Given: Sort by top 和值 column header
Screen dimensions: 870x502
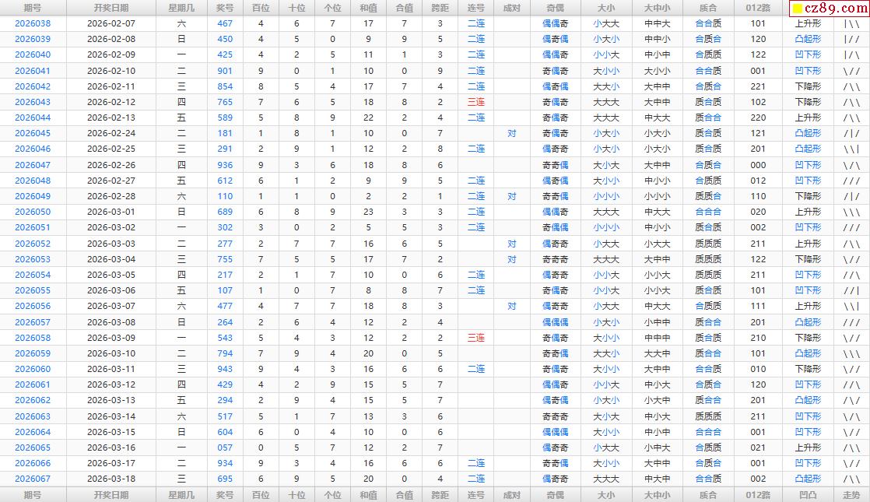Looking at the screenshot, I should [x=368, y=8].
